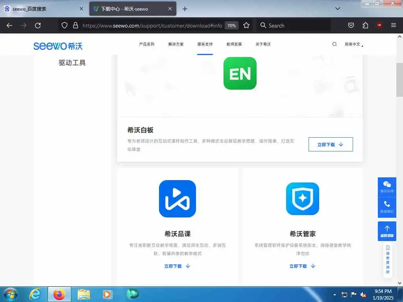Open the 关于希沃 nav menu
This screenshot has width=403, height=302.
[x=263, y=44]
